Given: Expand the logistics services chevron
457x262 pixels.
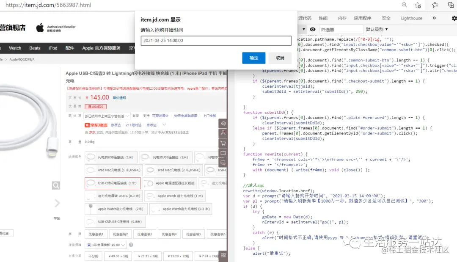Looking at the screenshot, I should pyautogui.click(x=164, y=125).
